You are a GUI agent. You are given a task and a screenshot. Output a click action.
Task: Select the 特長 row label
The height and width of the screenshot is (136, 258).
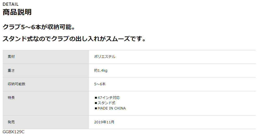(11, 98)
